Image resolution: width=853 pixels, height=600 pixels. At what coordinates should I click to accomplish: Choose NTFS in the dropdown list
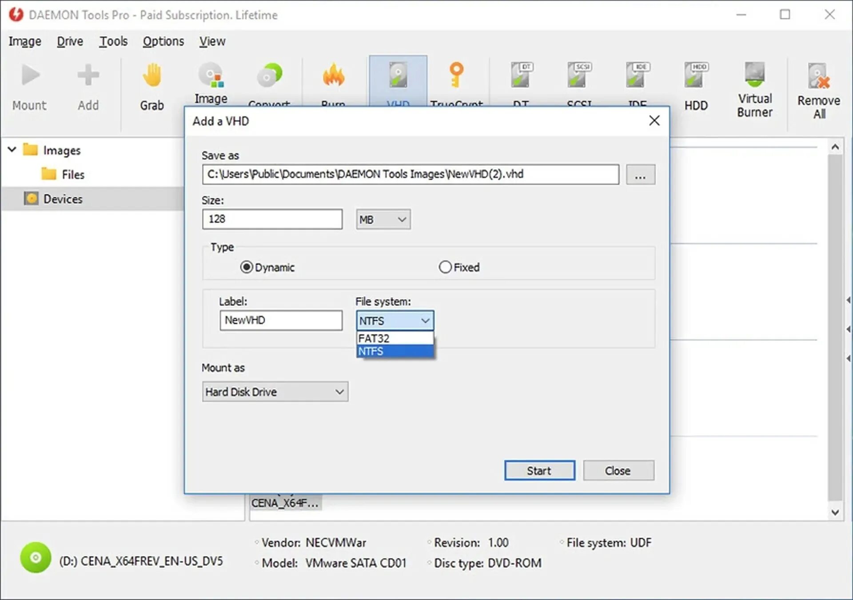(395, 351)
